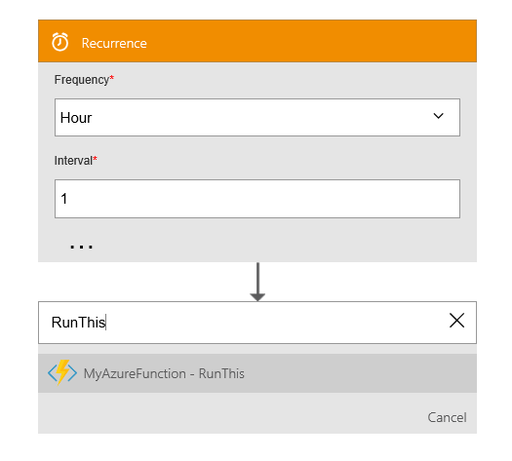Cancel adding the action
The image size is (512, 461).
[x=447, y=417]
